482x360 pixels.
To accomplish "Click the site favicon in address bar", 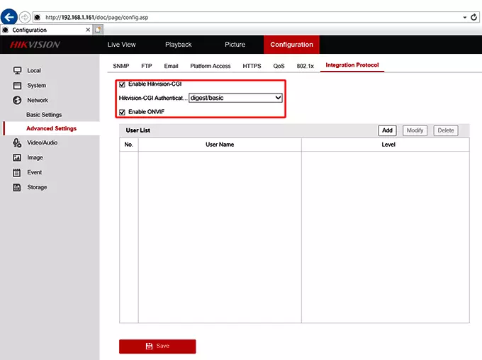I will click(37, 17).
